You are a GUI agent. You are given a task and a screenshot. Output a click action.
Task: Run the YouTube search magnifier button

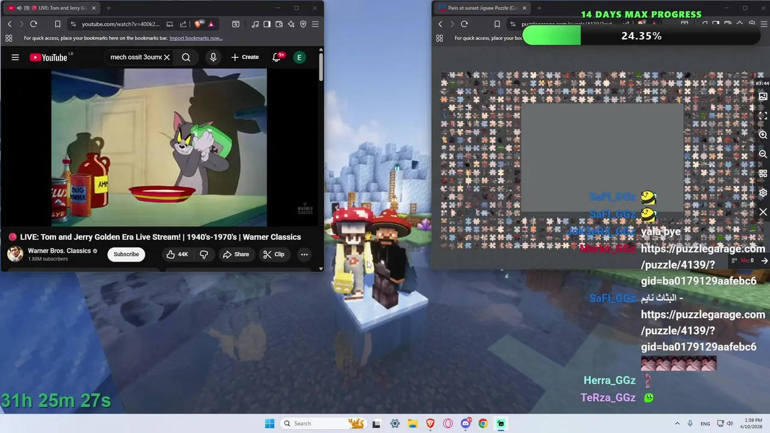(x=186, y=57)
